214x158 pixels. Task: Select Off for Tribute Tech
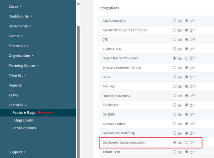click(x=187, y=152)
